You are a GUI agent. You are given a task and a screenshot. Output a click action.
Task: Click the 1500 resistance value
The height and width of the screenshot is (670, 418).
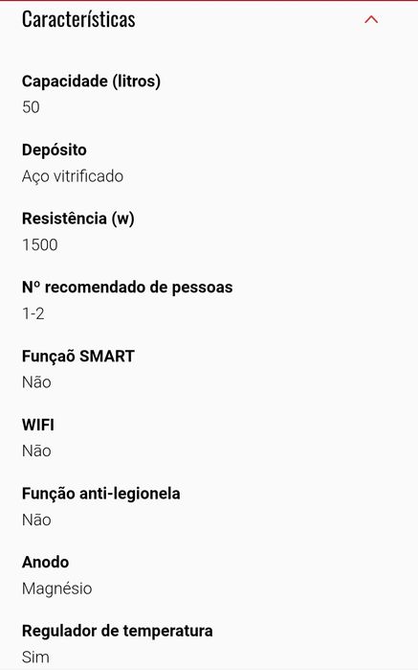pyautogui.click(x=39, y=244)
